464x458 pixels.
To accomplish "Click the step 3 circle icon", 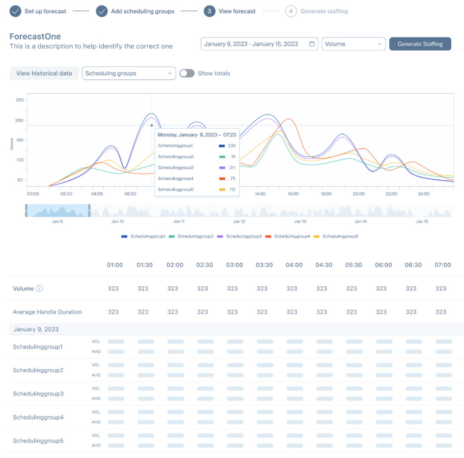I will (209, 11).
